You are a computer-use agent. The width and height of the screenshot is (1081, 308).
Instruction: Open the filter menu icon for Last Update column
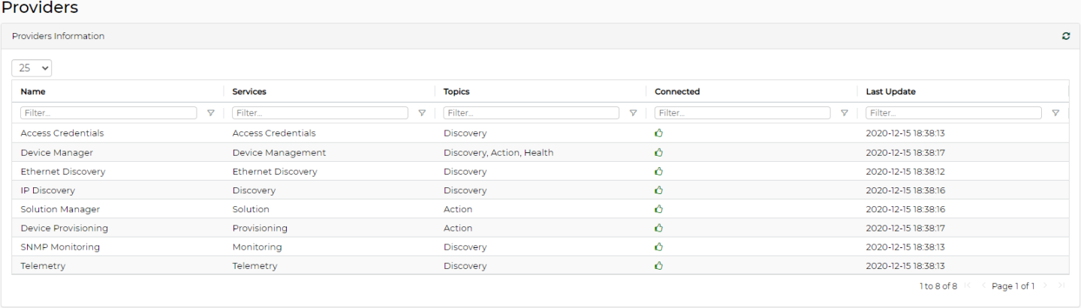[x=1055, y=113]
